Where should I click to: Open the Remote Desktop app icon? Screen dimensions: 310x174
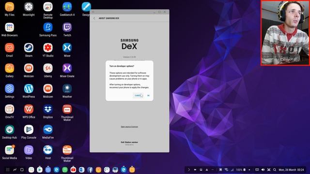pyautogui.click(x=48, y=7)
